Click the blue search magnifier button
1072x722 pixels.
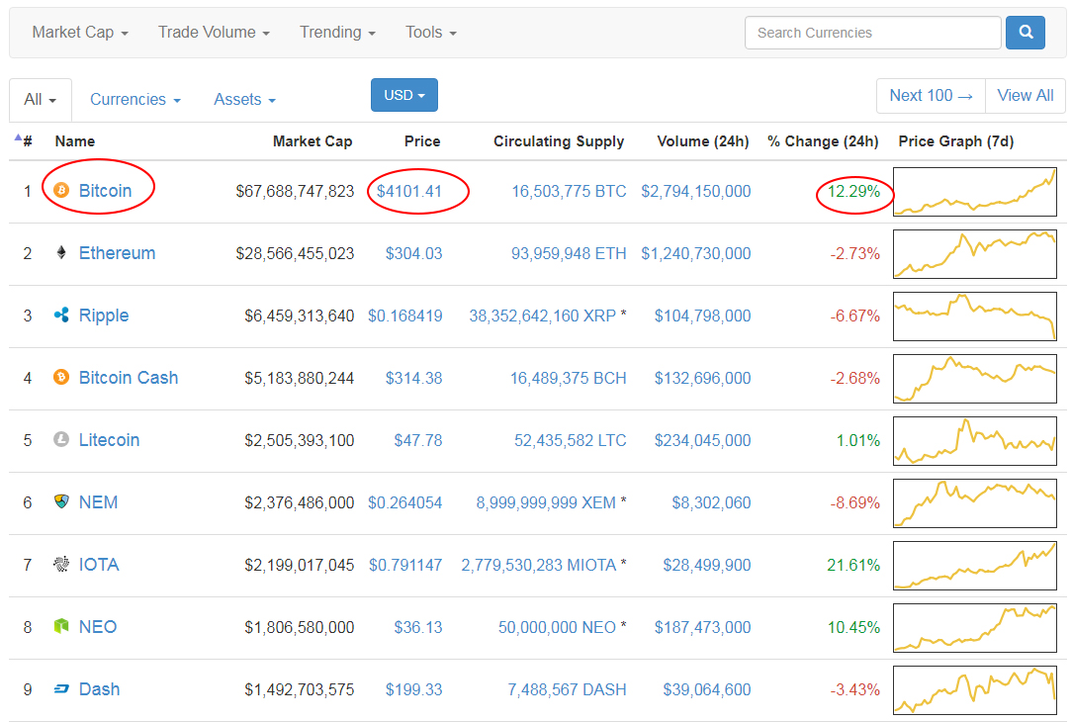pos(1025,32)
